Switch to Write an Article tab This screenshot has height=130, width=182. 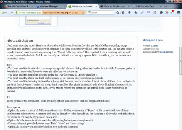pyautogui.click(x=115, y=6)
